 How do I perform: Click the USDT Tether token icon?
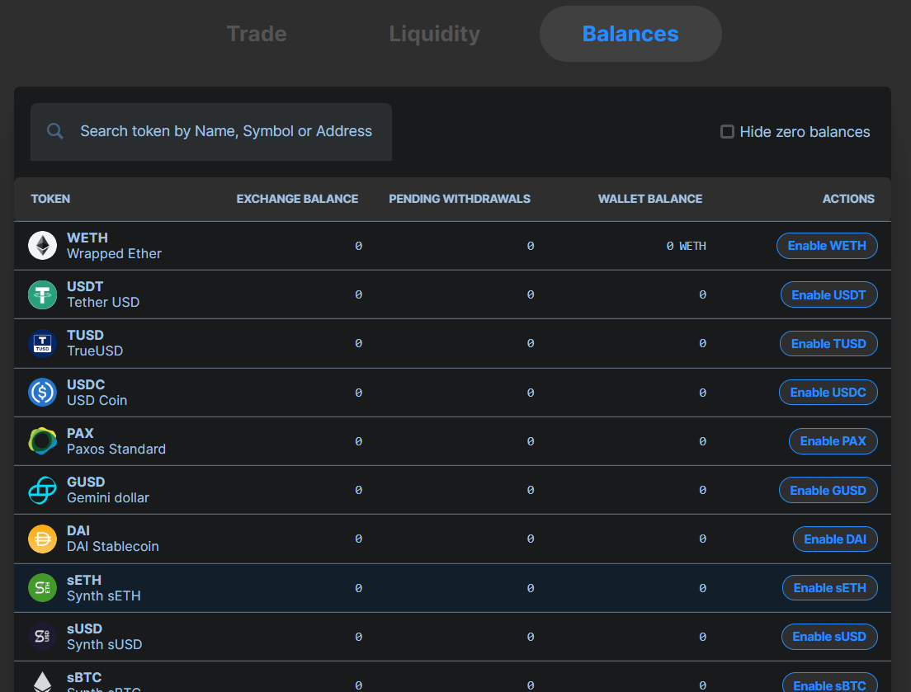coord(42,294)
